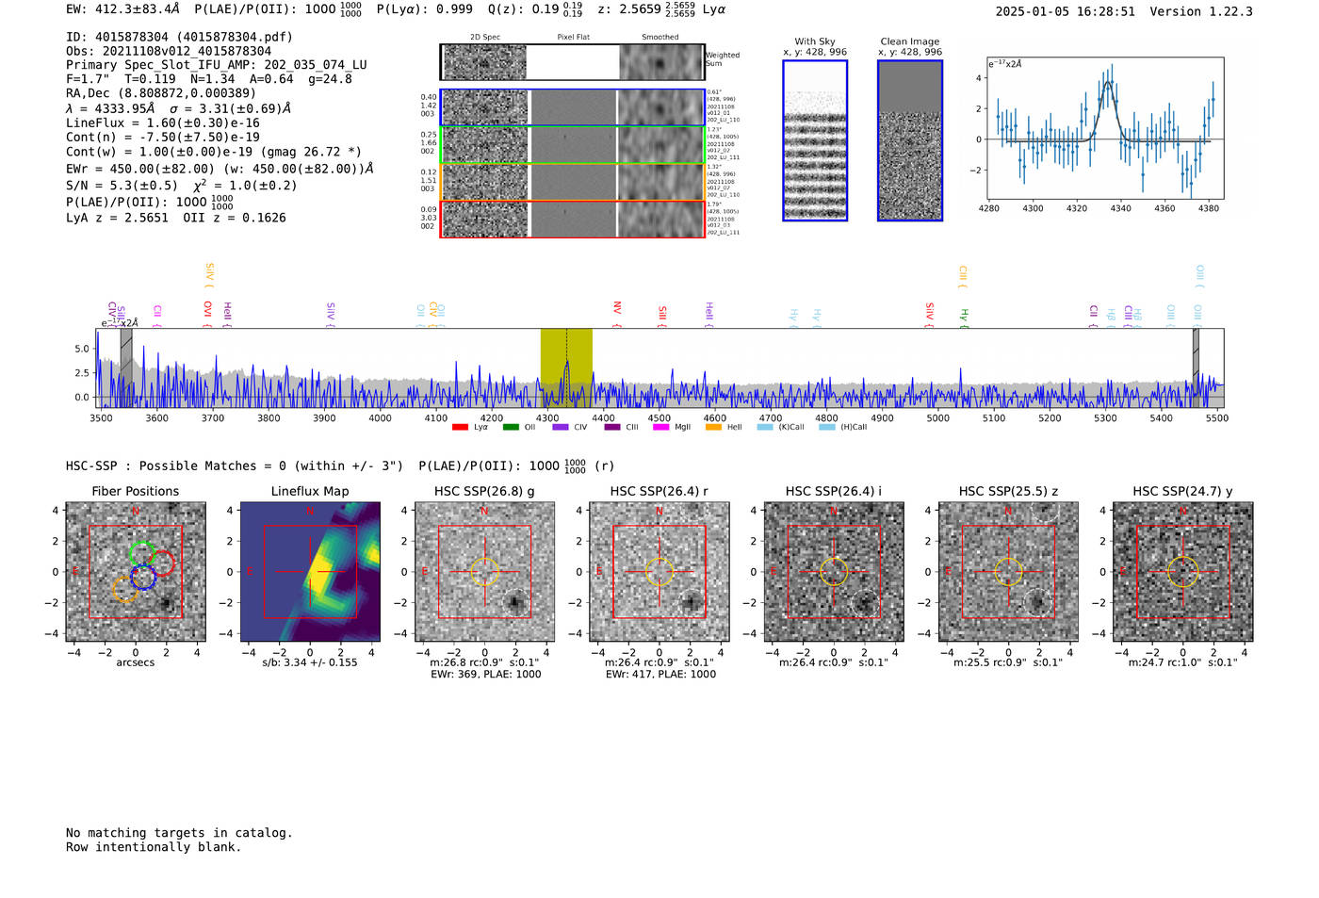Open the HSC SSP(25.5) z image
Image resolution: width=1319 pixels, height=898 pixels.
coord(1008,572)
